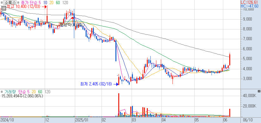Select the price chart 20-day average label
The image size is (261, 123).
(x=52, y=3)
